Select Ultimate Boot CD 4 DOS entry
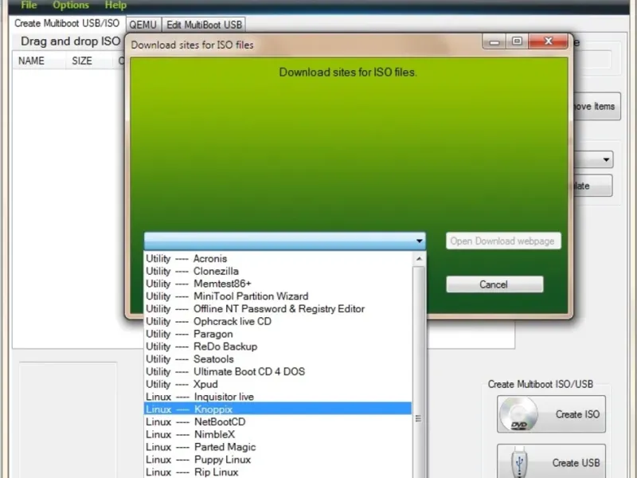637x478 pixels. pos(278,372)
